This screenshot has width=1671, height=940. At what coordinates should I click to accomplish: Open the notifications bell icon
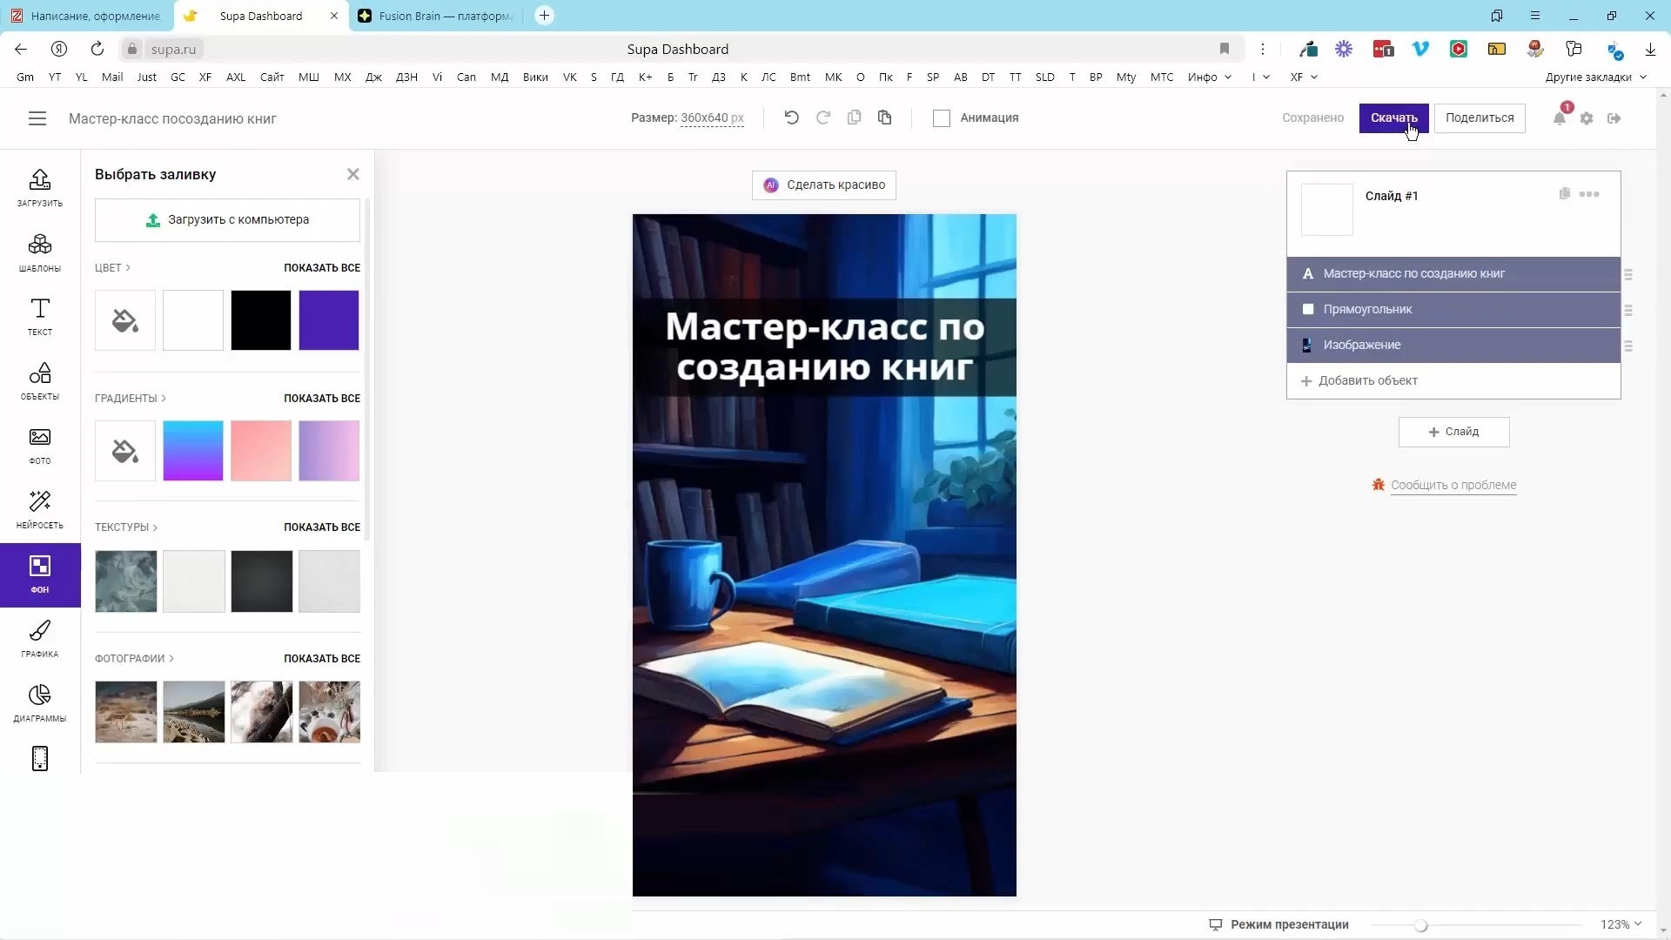click(1560, 118)
